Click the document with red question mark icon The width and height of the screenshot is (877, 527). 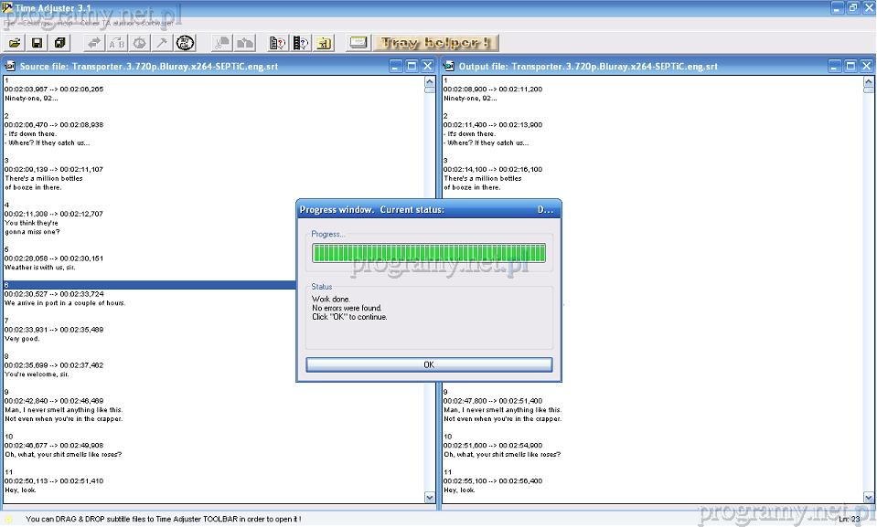pyautogui.click(x=277, y=43)
